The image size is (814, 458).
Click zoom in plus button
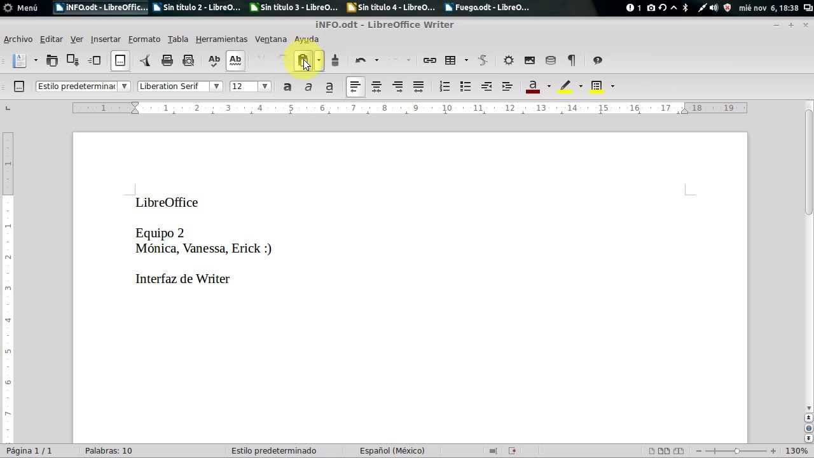pos(773,451)
